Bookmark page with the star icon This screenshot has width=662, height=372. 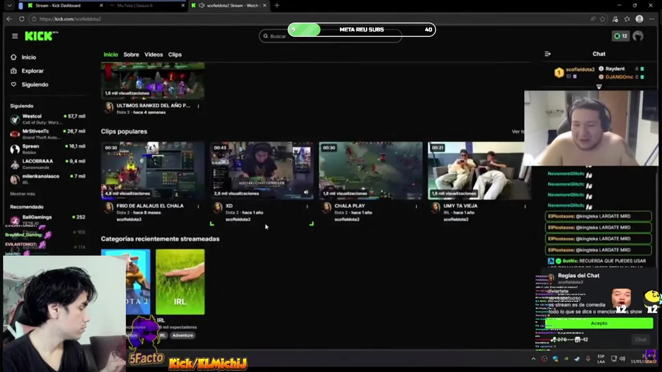[603, 19]
